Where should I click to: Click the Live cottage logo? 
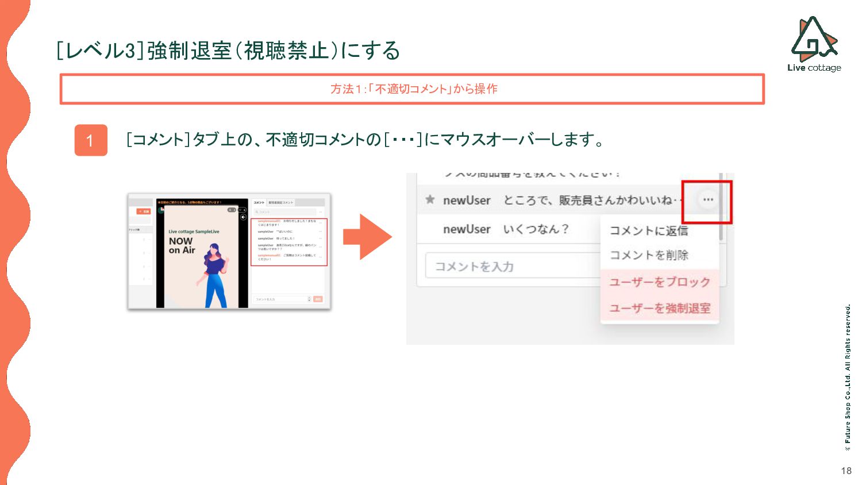click(x=814, y=44)
